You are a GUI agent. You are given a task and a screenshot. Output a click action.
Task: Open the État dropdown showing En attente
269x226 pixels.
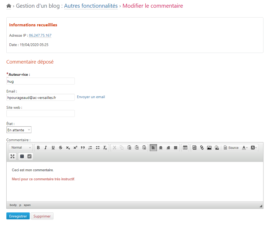coord(19,130)
